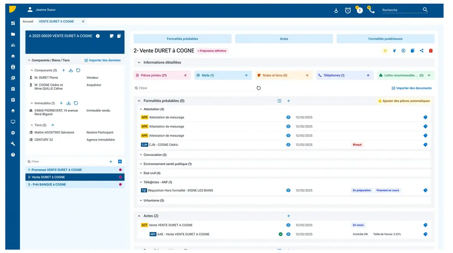This screenshot has width=453, height=253.
Task: Collapse the Informations détaillées section
Action: pyautogui.click(x=139, y=62)
